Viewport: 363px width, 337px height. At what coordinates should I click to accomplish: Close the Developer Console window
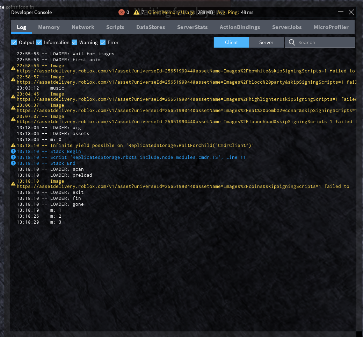(351, 12)
